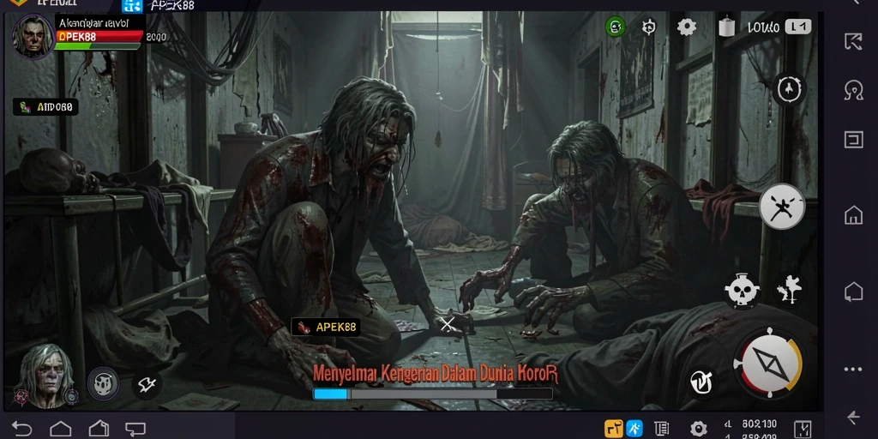The image size is (878, 439).
Task: Click the blue app icon on the APEK88 tab
Action: coord(133,6)
